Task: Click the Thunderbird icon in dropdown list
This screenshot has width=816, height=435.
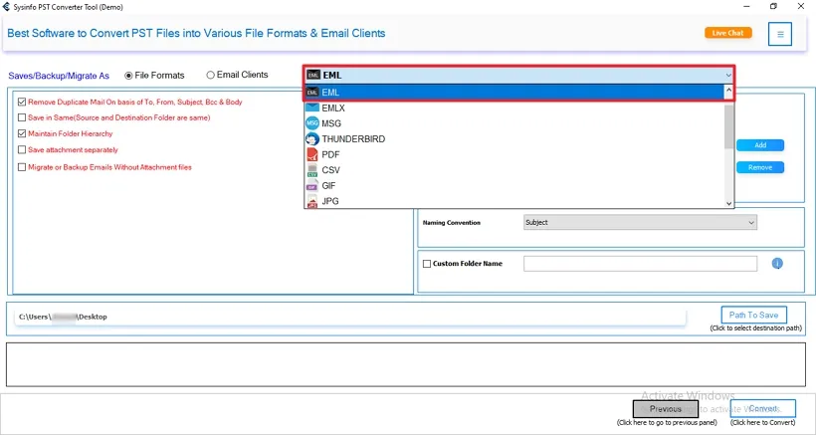Action: pyautogui.click(x=312, y=139)
